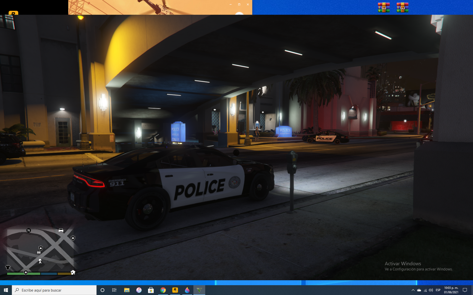This screenshot has width=473, height=295.
Task: Open File Explorer from the taskbar
Action: click(x=127, y=290)
